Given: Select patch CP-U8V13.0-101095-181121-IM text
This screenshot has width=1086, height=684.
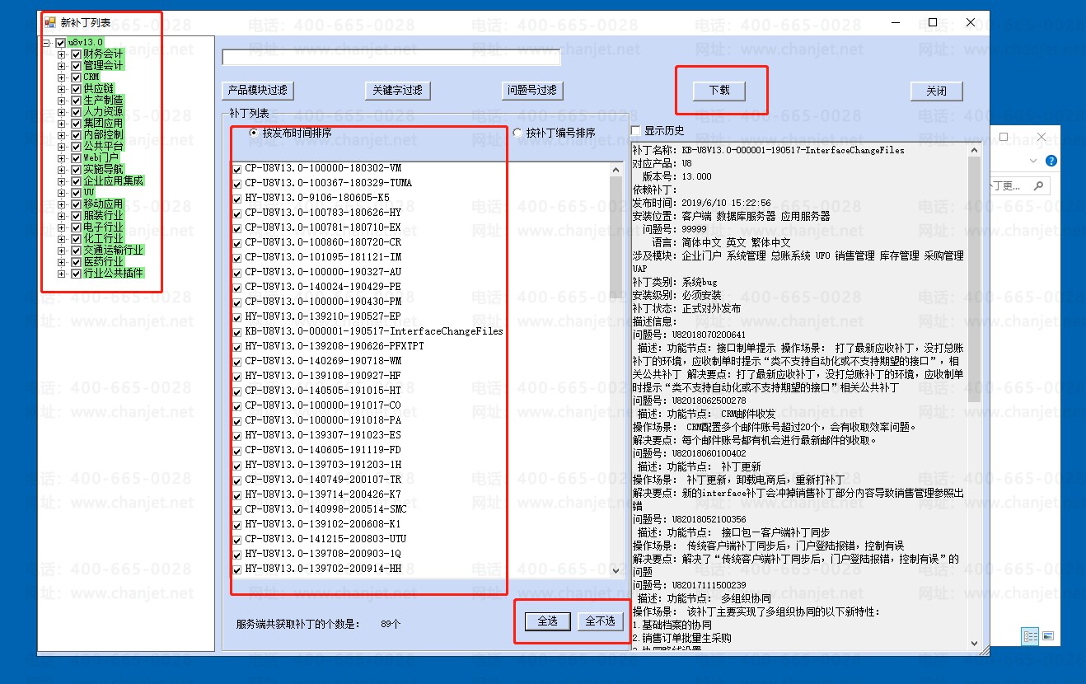Looking at the screenshot, I should pos(323,257).
